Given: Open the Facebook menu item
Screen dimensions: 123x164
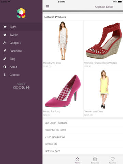Looking at the screenshot, I should click(21, 51).
